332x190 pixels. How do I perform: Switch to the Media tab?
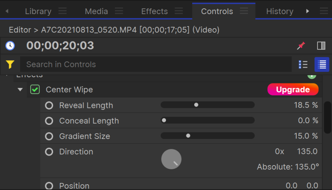click(96, 11)
